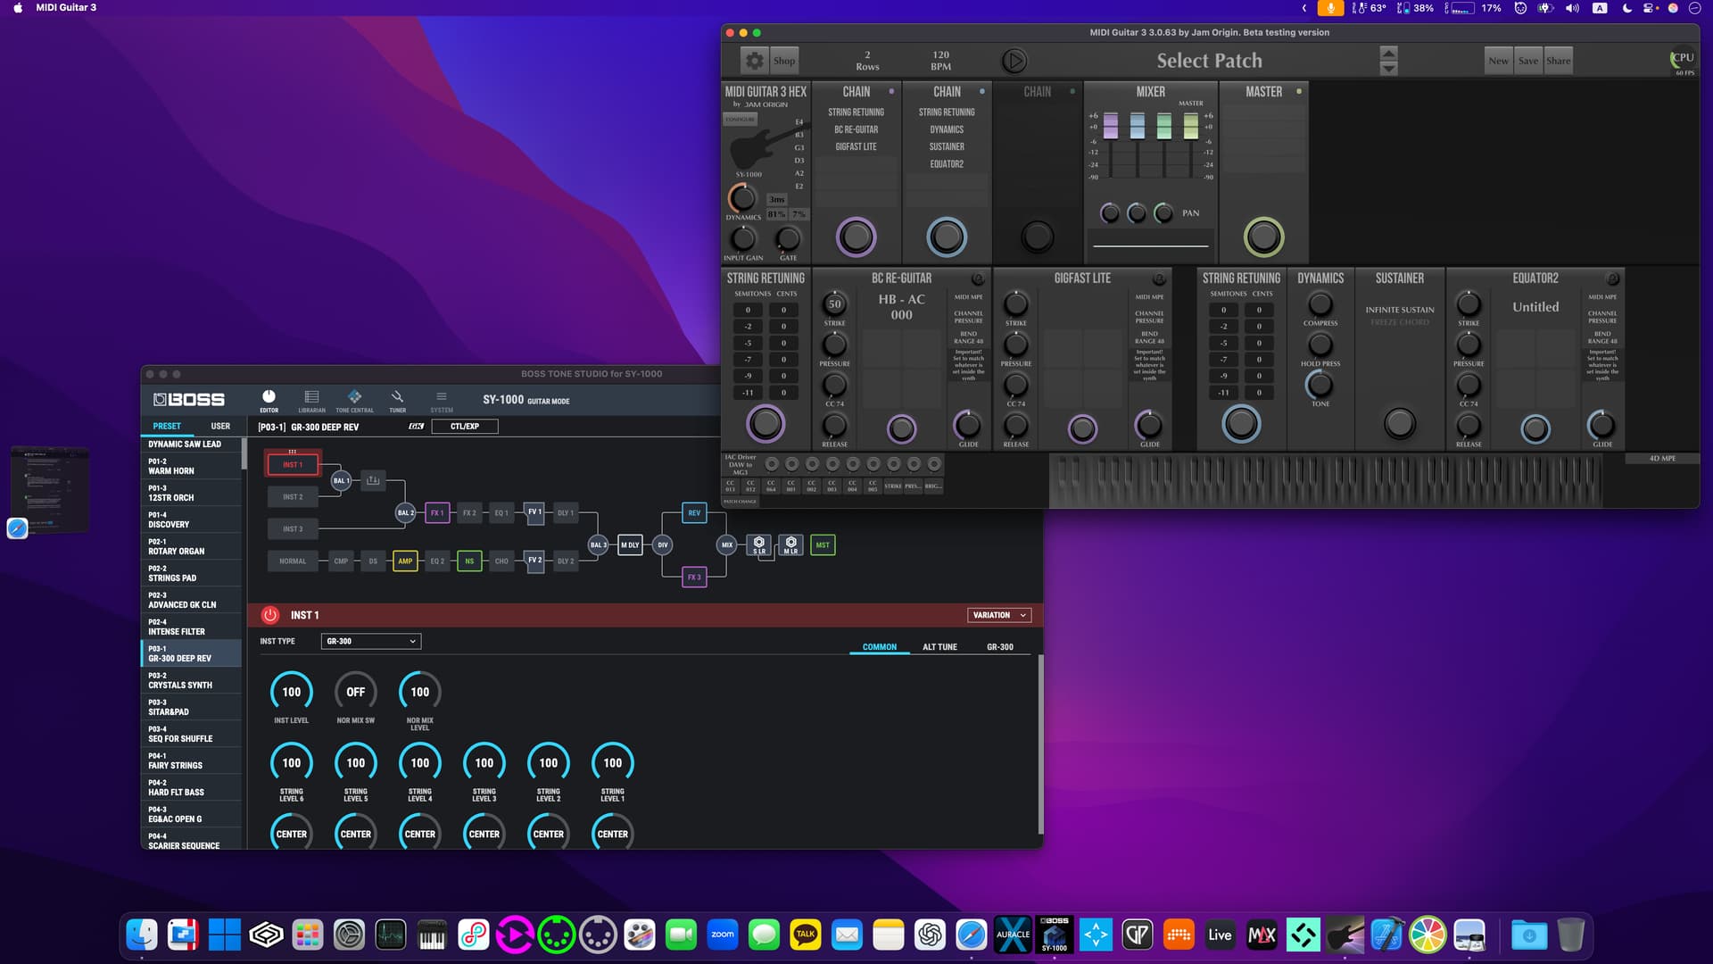Toggle the third chain's green enable dot

pos(1072,91)
